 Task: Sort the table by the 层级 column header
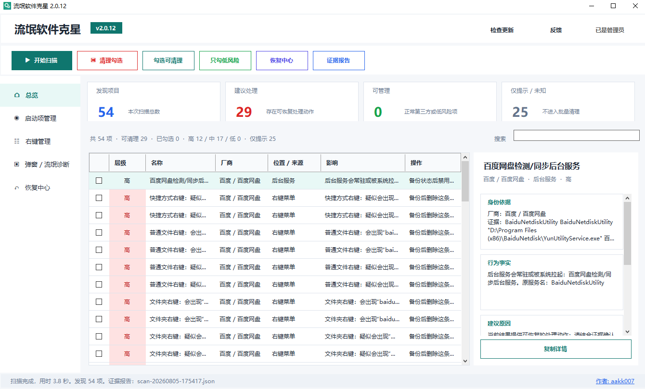point(128,163)
